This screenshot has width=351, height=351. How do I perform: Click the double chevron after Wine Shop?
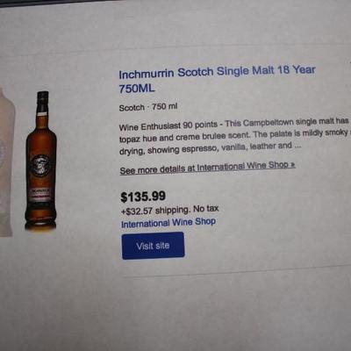tap(292, 165)
